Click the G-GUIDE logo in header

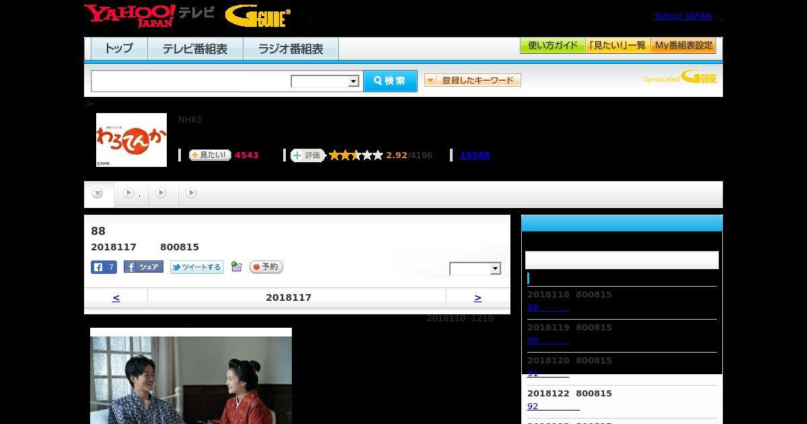[258, 16]
